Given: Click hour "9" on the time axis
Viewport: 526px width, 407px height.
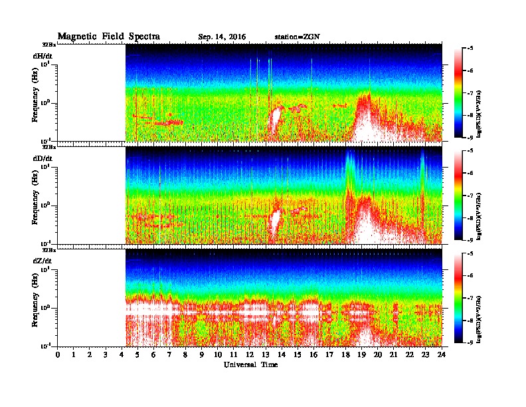Looking at the screenshot, I should click(x=202, y=355).
